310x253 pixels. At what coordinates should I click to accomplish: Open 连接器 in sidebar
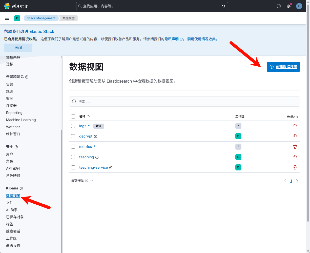coord(11,106)
